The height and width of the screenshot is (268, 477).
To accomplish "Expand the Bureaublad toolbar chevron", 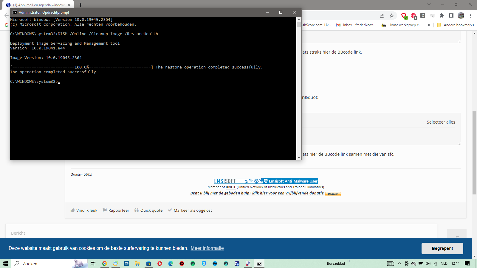I will point(349,261).
